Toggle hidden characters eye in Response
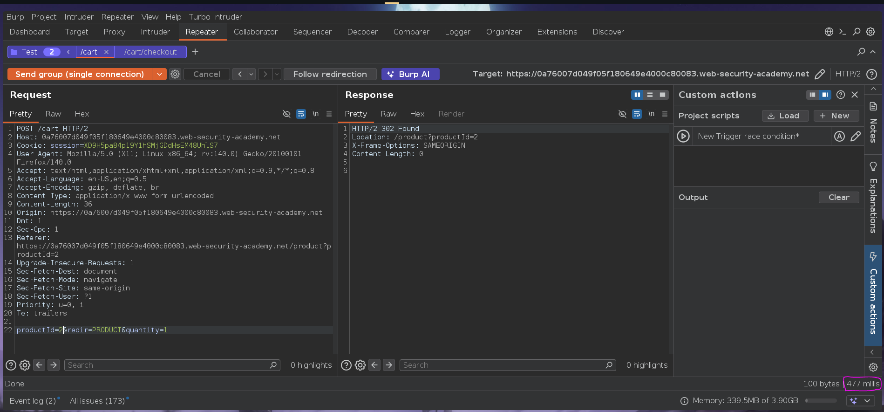884x412 pixels. [x=622, y=114]
